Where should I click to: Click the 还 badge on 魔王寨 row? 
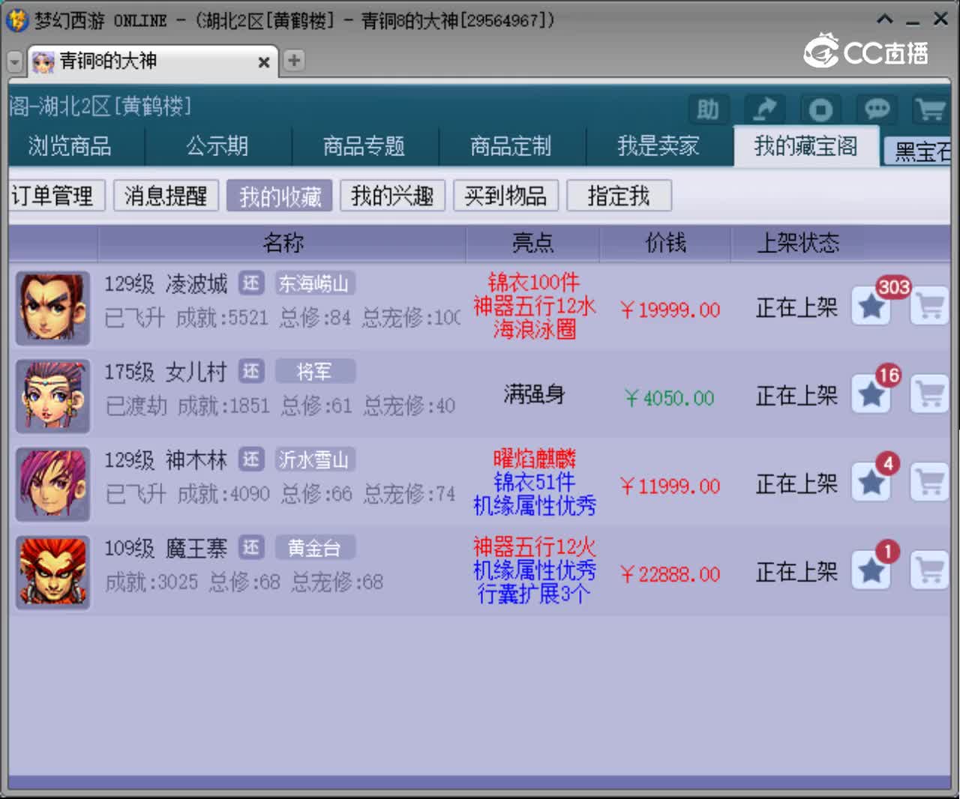pyautogui.click(x=251, y=548)
